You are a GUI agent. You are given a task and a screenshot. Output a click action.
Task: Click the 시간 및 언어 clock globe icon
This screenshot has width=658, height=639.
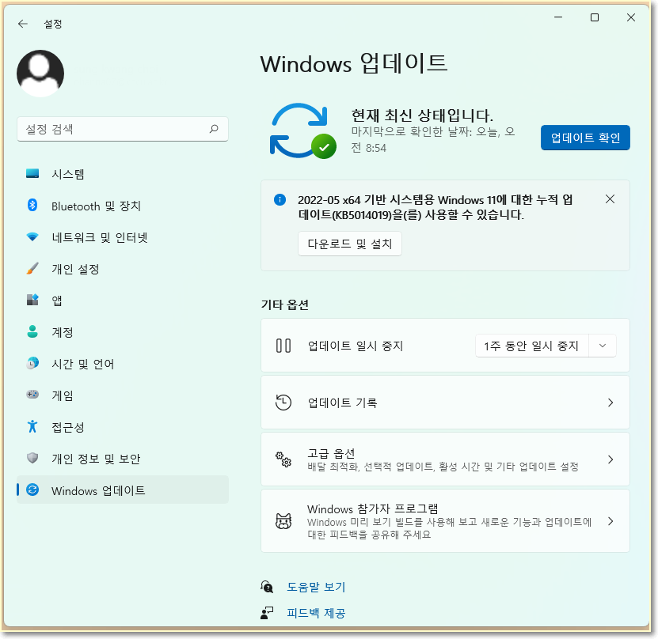[32, 363]
